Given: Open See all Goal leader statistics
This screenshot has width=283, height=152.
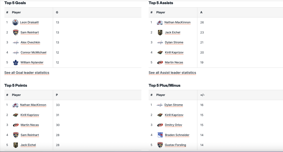Looking at the screenshot, I should point(27,73).
